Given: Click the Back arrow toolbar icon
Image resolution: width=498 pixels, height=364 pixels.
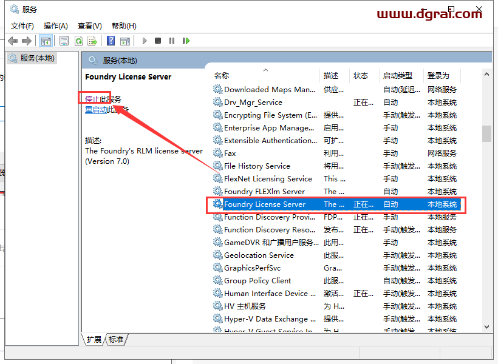Looking at the screenshot, I should 13,41.
